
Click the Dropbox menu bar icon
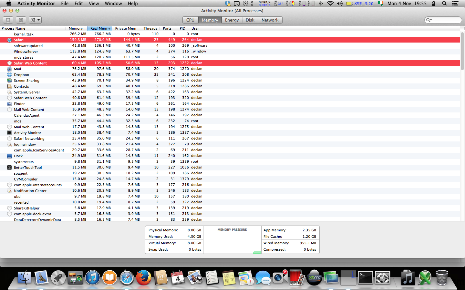coord(228,4)
